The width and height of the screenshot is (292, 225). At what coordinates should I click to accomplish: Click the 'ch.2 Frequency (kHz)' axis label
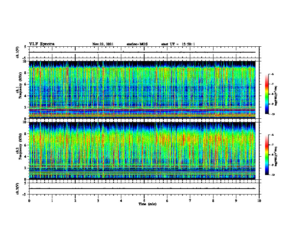coord(20,147)
